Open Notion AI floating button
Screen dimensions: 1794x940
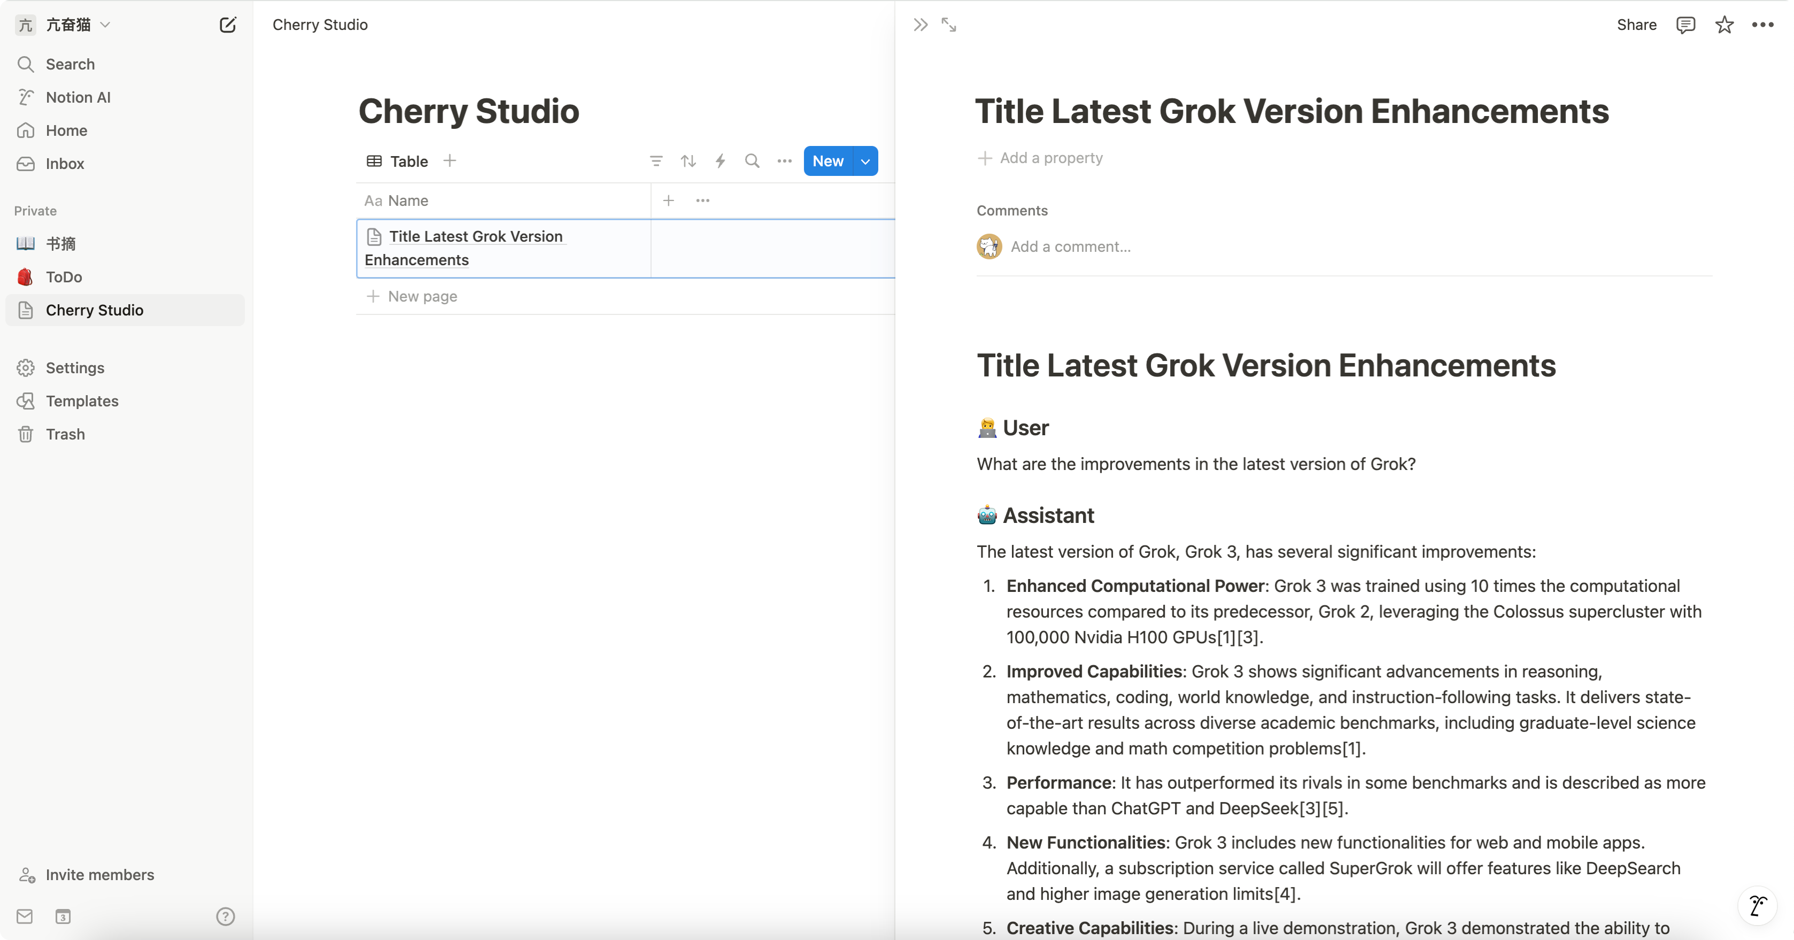(1757, 906)
